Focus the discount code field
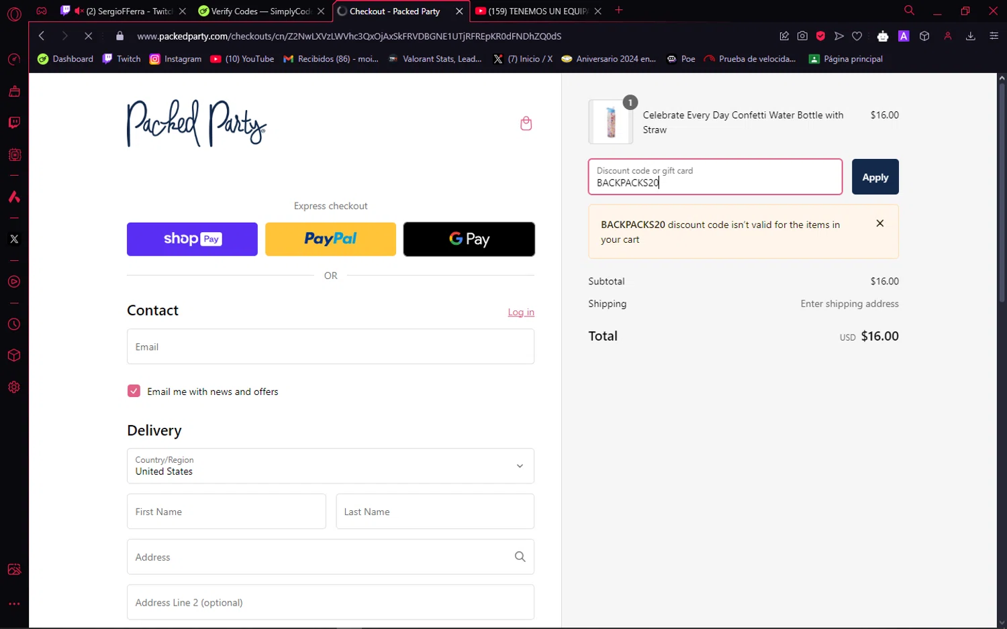This screenshot has height=629, width=1007. coord(715,177)
